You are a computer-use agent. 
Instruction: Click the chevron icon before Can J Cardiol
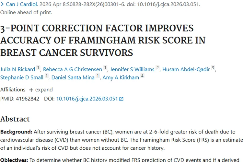pyautogui.click(x=2, y=5)
